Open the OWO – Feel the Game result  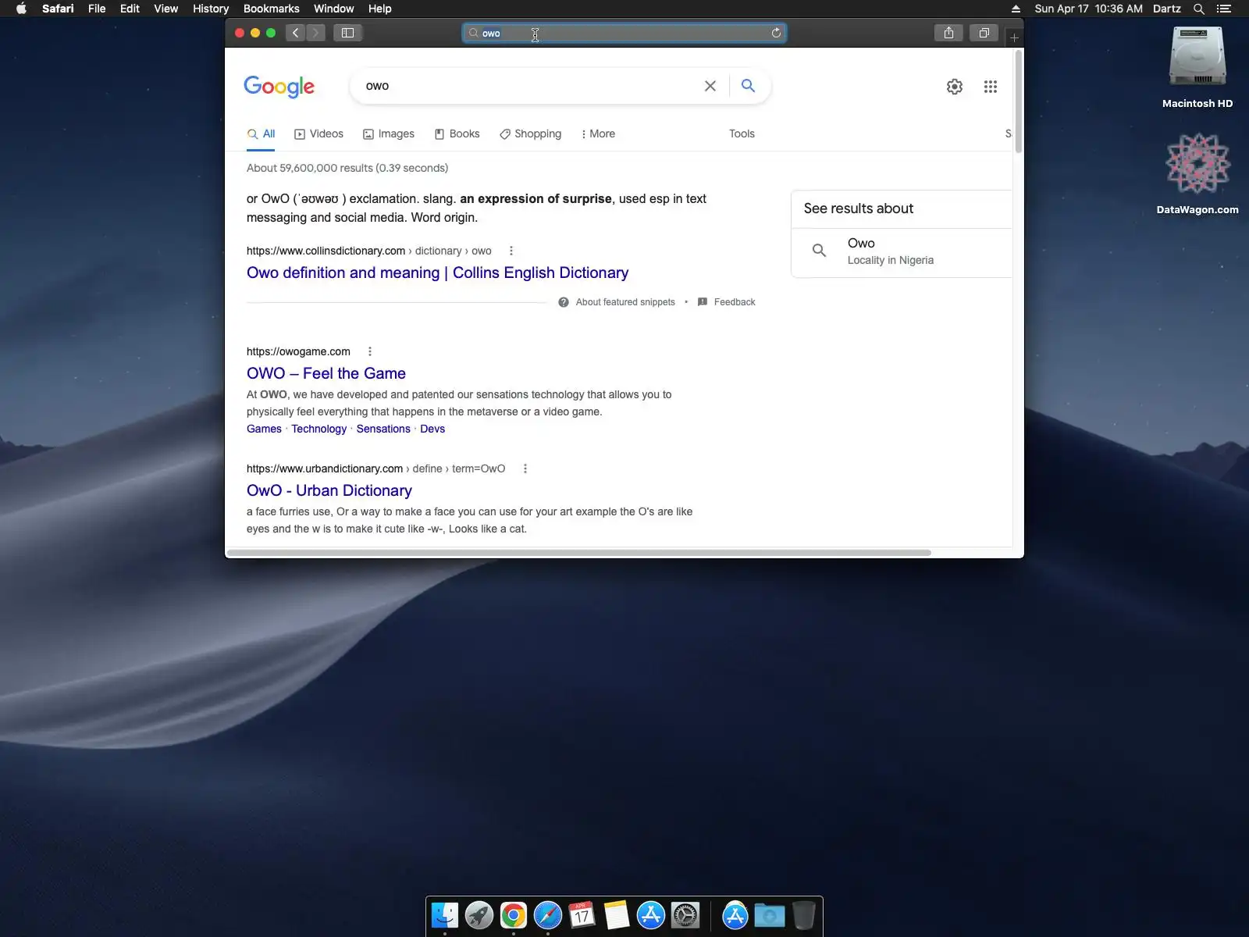pos(326,373)
